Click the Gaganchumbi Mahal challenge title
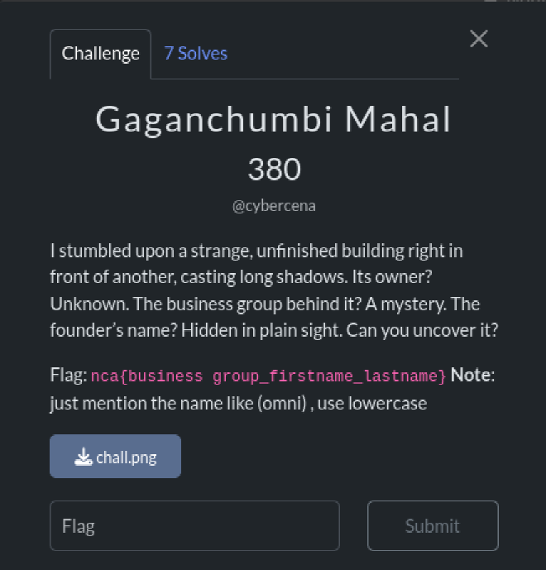 (x=274, y=120)
